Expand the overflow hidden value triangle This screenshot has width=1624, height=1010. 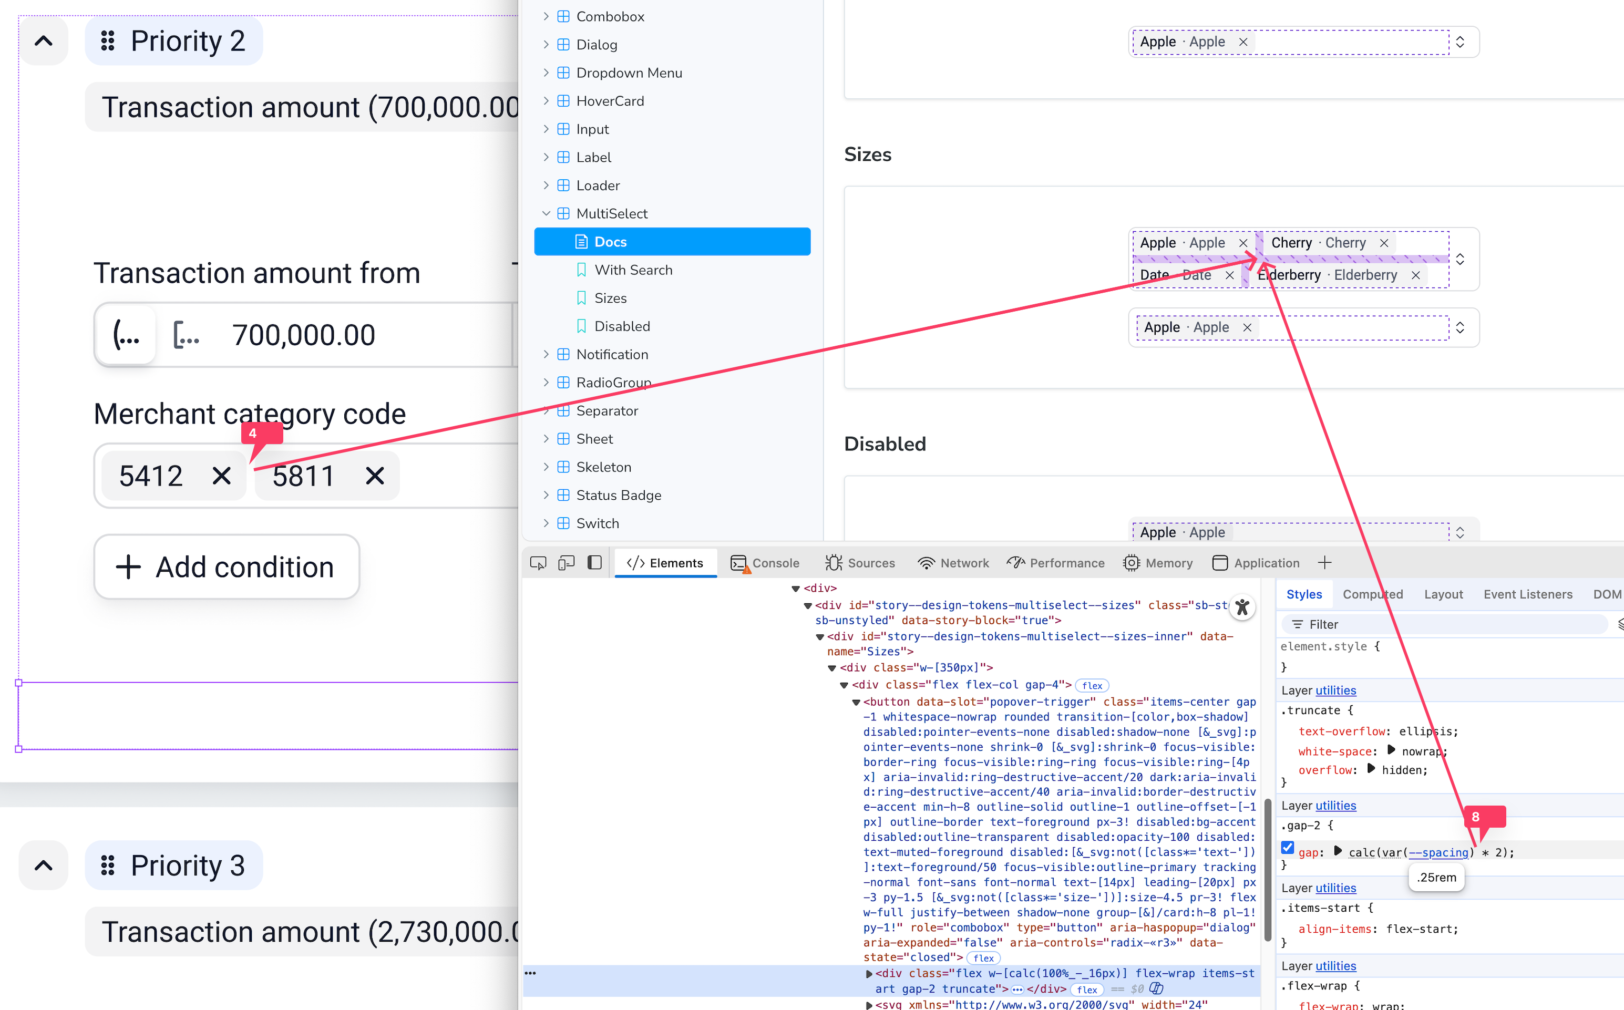[x=1371, y=769]
